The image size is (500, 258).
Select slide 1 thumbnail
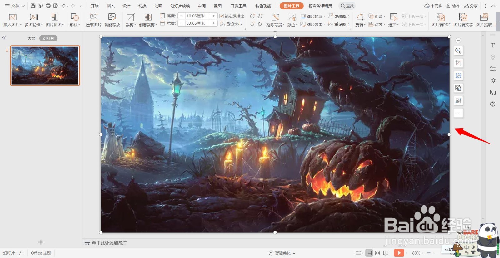(x=45, y=66)
